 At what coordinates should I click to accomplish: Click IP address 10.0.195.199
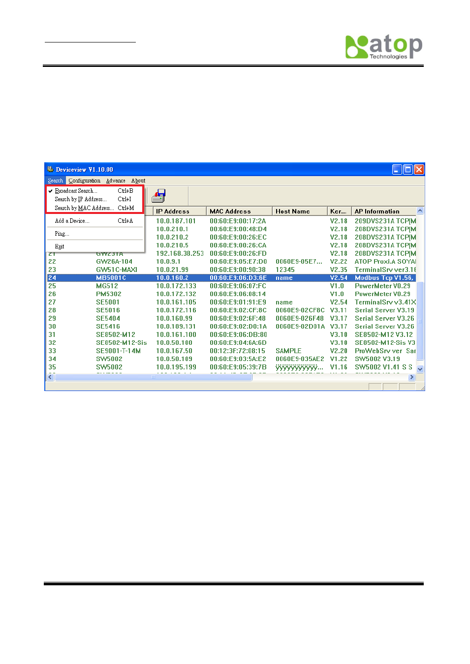pyautogui.click(x=176, y=367)
